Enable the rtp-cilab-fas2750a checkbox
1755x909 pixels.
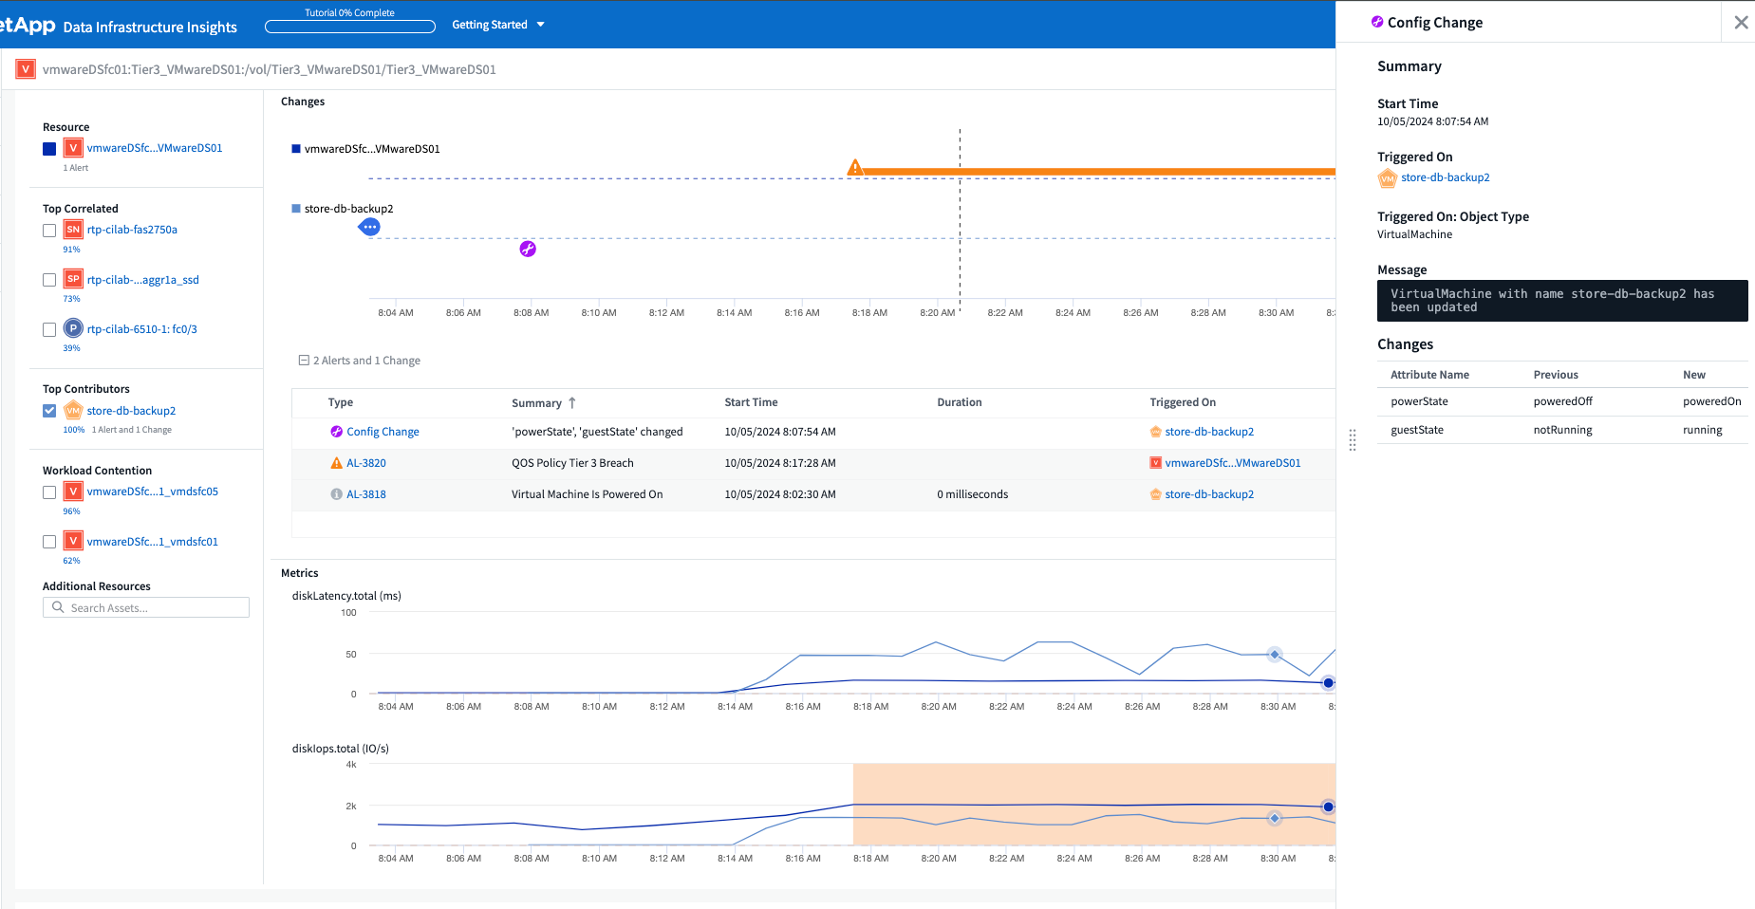(x=49, y=231)
